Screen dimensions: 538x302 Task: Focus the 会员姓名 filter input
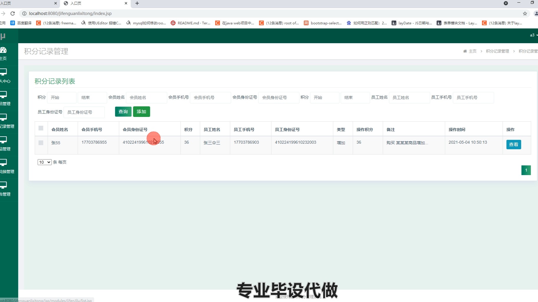pyautogui.click(x=147, y=98)
